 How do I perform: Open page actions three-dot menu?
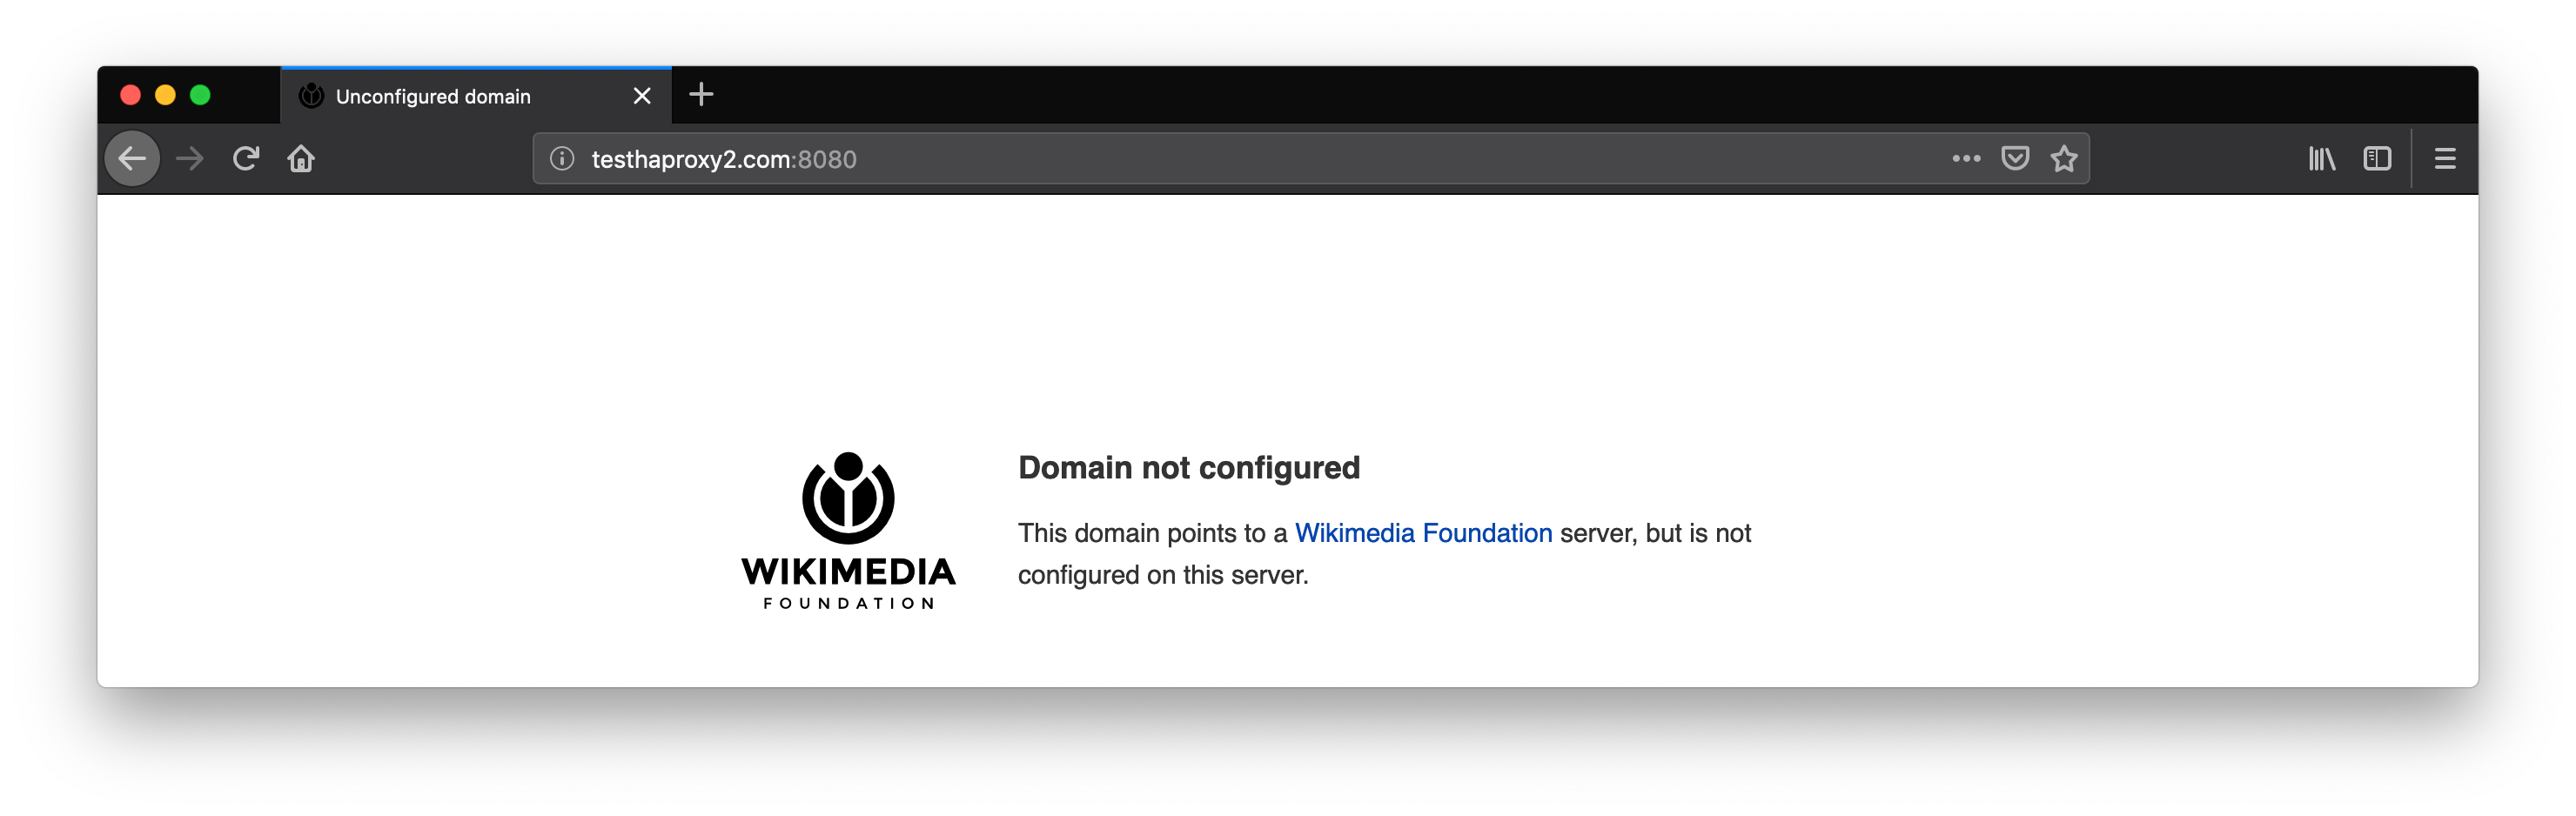[1966, 158]
